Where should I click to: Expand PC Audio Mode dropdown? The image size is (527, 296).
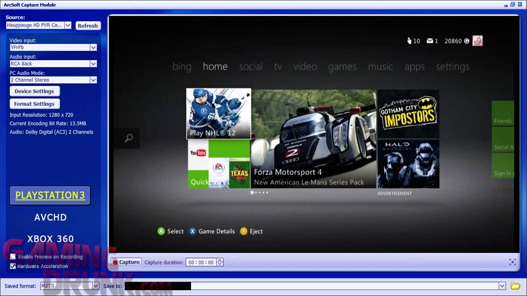tap(93, 80)
